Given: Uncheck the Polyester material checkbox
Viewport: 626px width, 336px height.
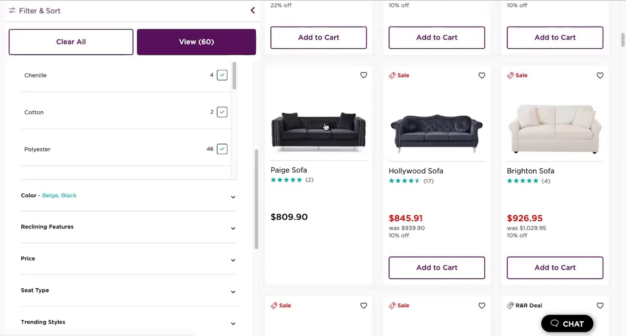Looking at the screenshot, I should point(222,149).
